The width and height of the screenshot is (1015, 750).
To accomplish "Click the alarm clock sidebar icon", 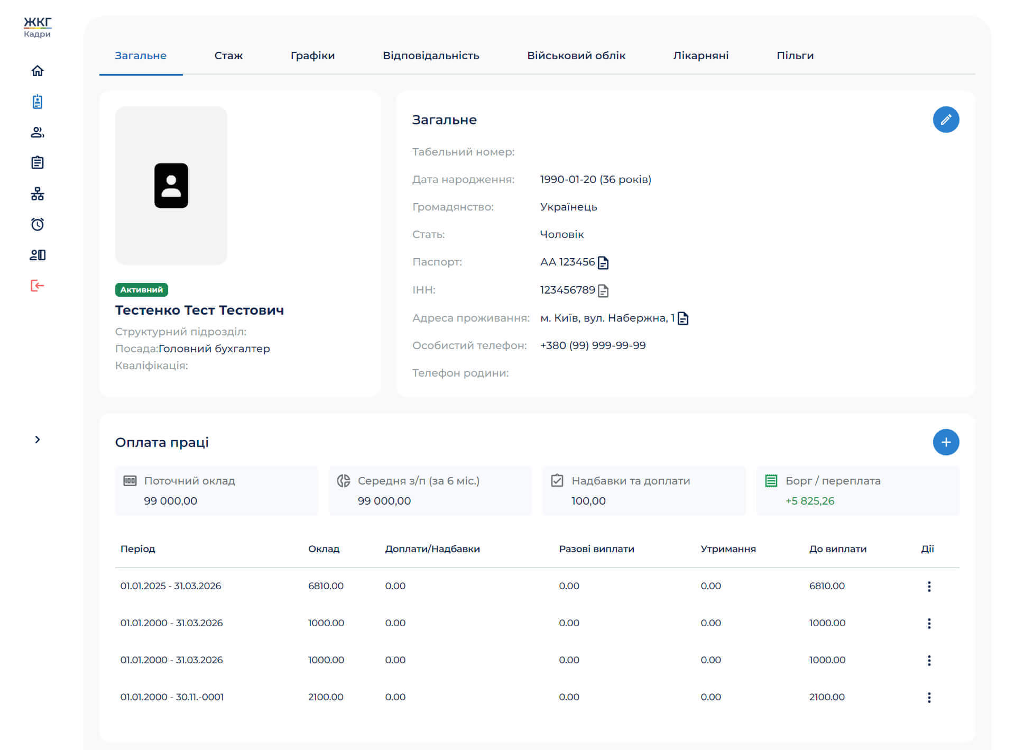I will [x=37, y=224].
